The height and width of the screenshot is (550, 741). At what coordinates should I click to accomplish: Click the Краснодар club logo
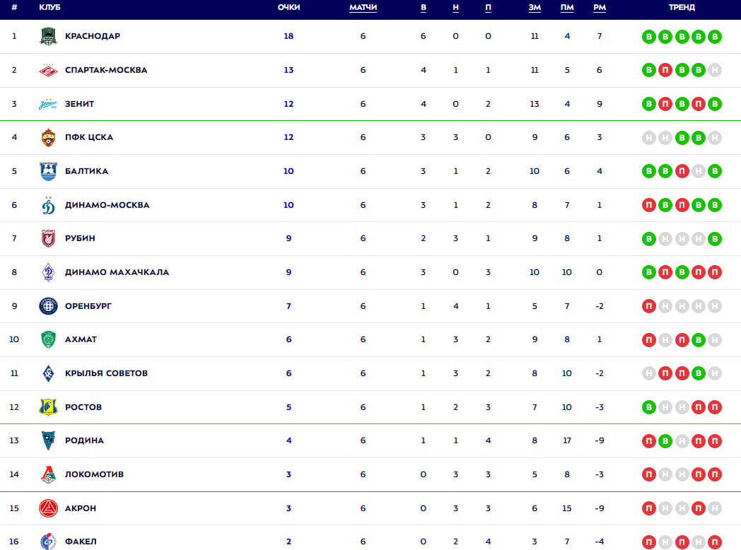coord(48,36)
